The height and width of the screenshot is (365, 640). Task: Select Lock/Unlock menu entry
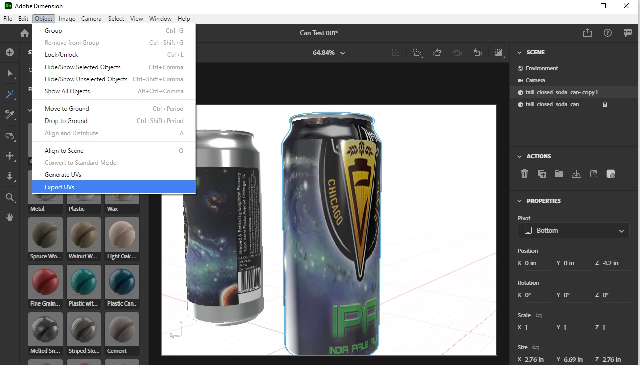tap(114, 55)
